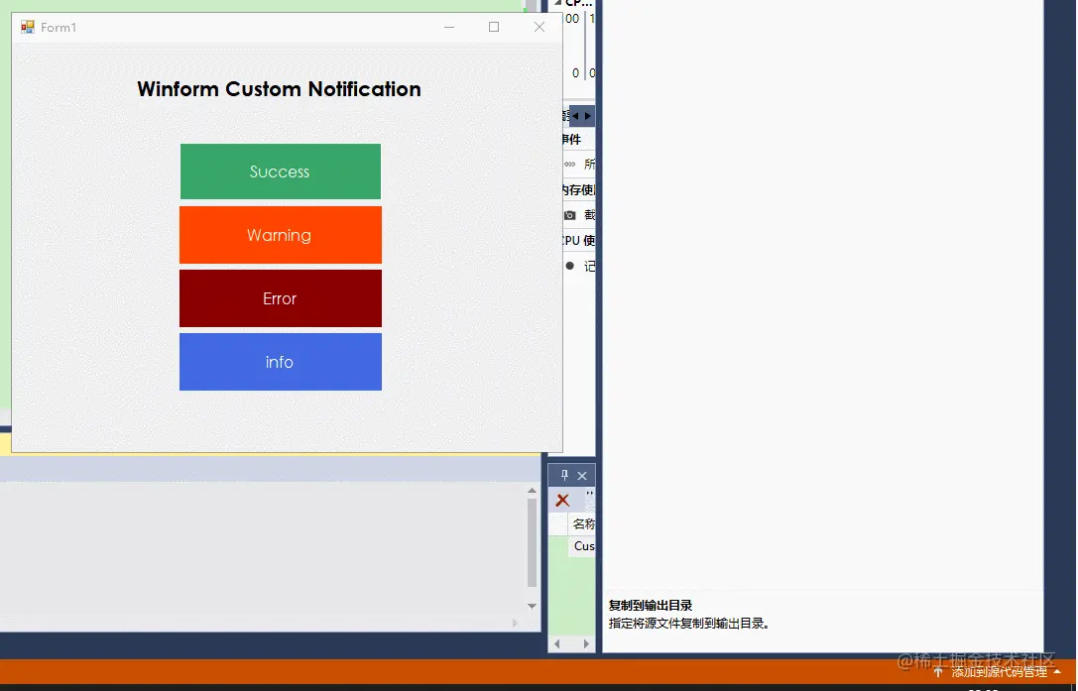Minimize the Form1 window
Image resolution: width=1078 pixels, height=691 pixels.
[449, 27]
